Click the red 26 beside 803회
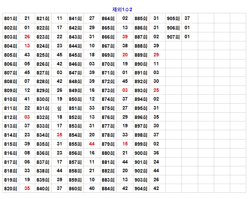The image size is (251, 199). tap(27, 37)
